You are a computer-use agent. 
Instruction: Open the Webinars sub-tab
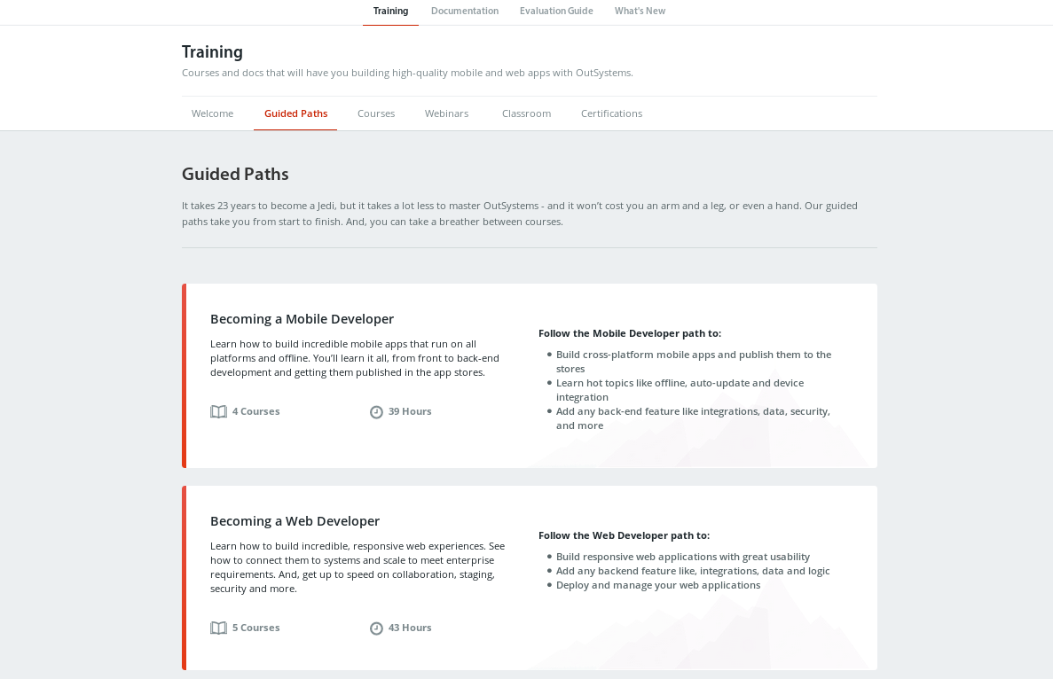point(446,113)
